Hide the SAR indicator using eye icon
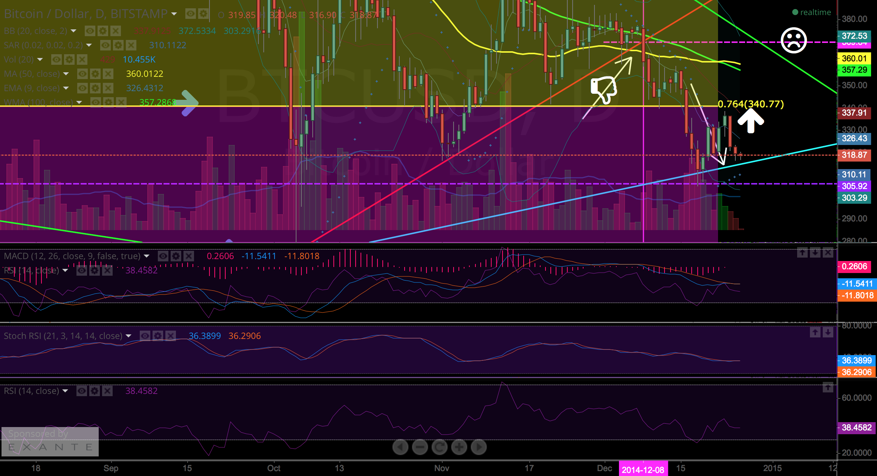The height and width of the screenshot is (476, 877). [105, 45]
